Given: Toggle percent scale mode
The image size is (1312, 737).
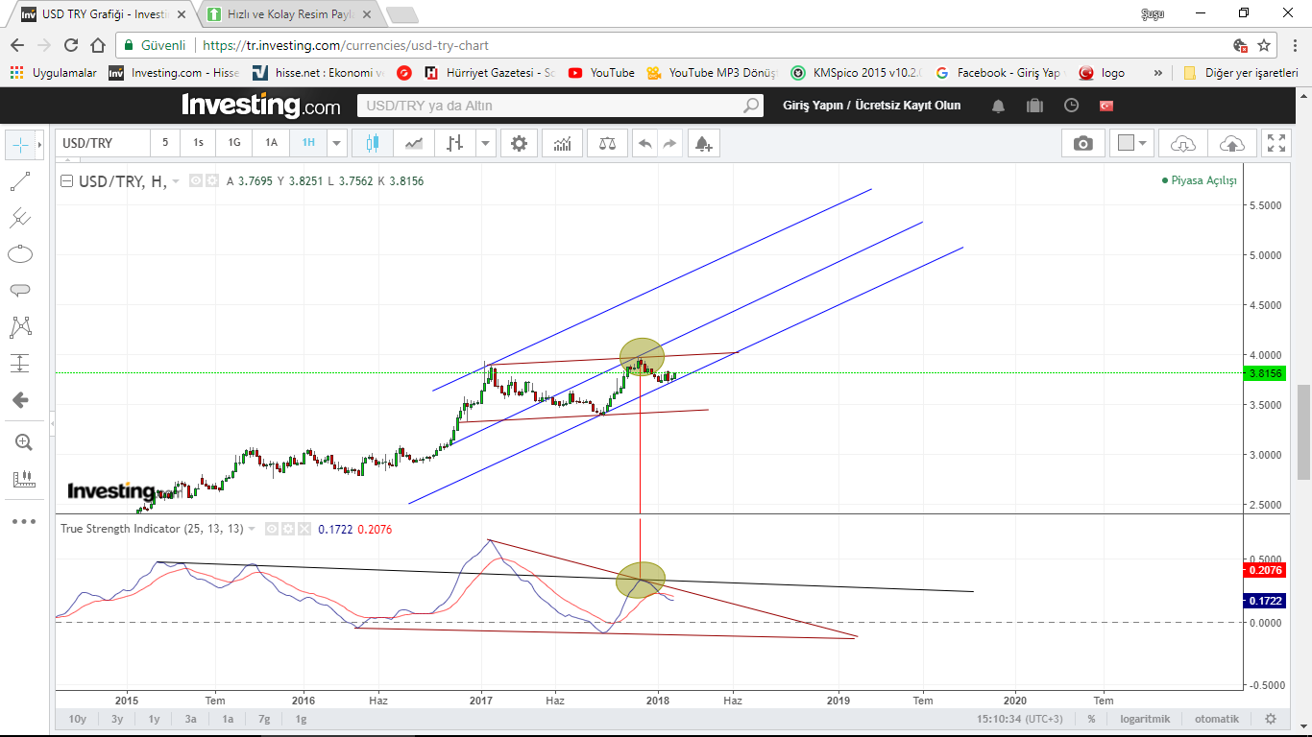Looking at the screenshot, I should pos(1091,719).
